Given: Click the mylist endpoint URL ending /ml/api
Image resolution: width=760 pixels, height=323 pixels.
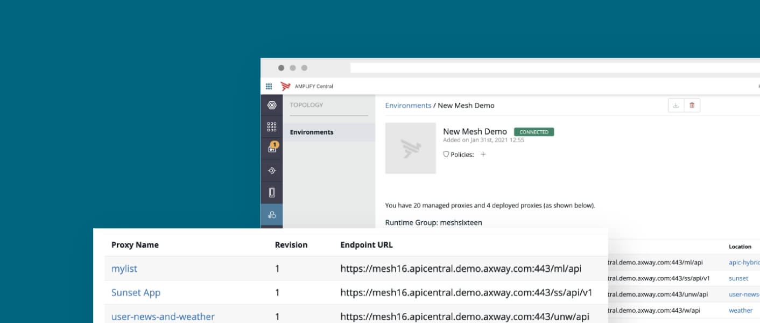Looking at the screenshot, I should tap(461, 269).
